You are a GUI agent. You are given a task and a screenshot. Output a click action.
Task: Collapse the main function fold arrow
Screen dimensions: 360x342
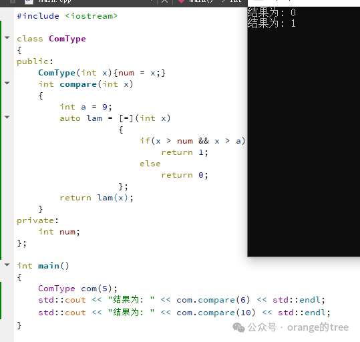pos(7,265)
